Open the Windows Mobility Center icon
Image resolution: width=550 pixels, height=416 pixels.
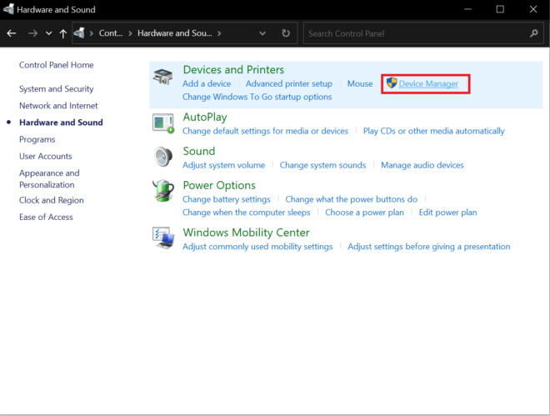(163, 238)
